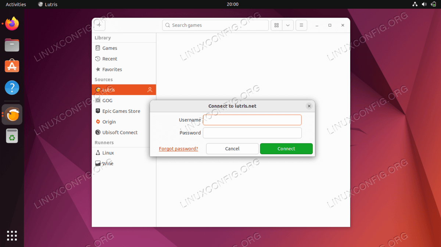Image resolution: width=441 pixels, height=247 pixels.
Task: Click the Recent clock icon
Action: [98, 59]
